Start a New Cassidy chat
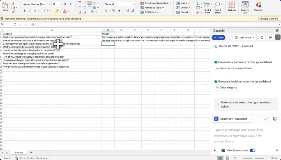 [x=218, y=37]
